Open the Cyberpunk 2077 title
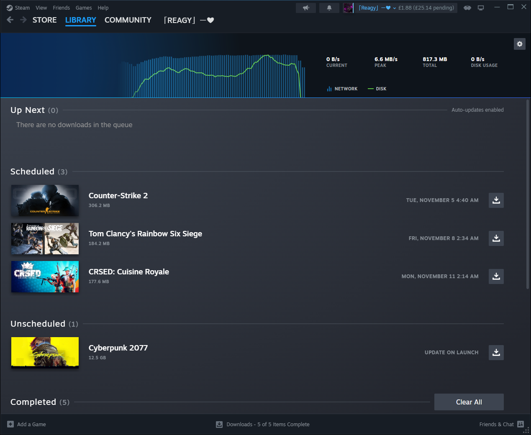Screen dimensions: 531x435 (x=118, y=348)
